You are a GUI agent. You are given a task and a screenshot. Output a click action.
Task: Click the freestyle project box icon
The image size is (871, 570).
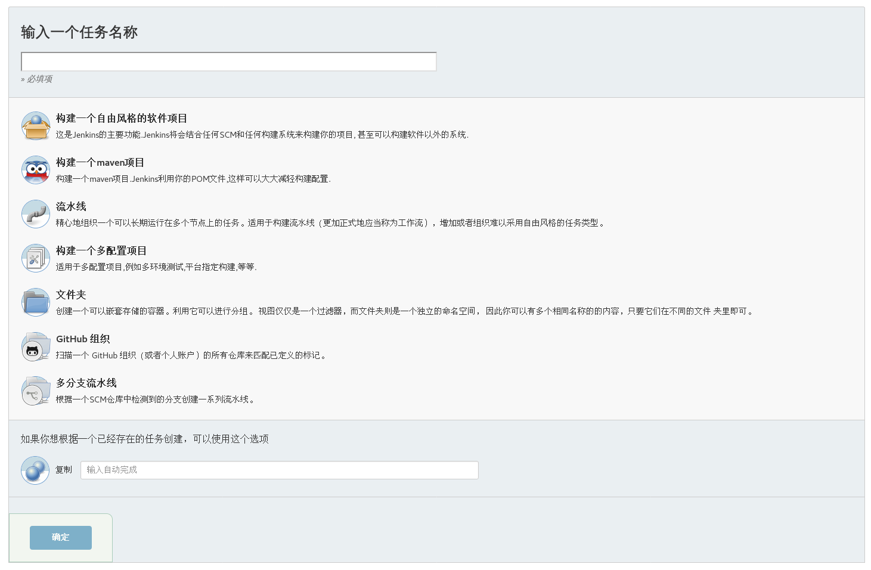coord(36,126)
